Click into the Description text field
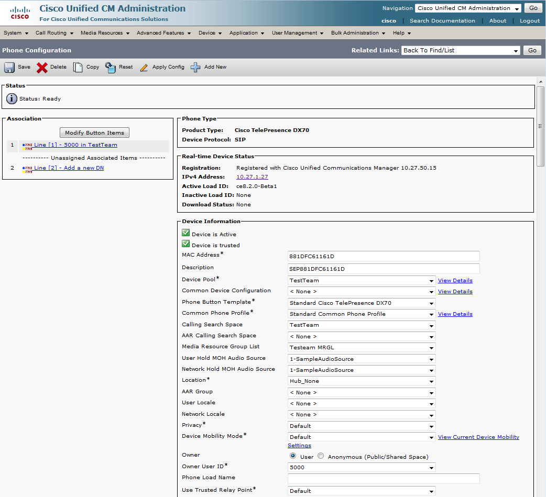Image resolution: width=546 pixels, height=497 pixels. [x=384, y=269]
